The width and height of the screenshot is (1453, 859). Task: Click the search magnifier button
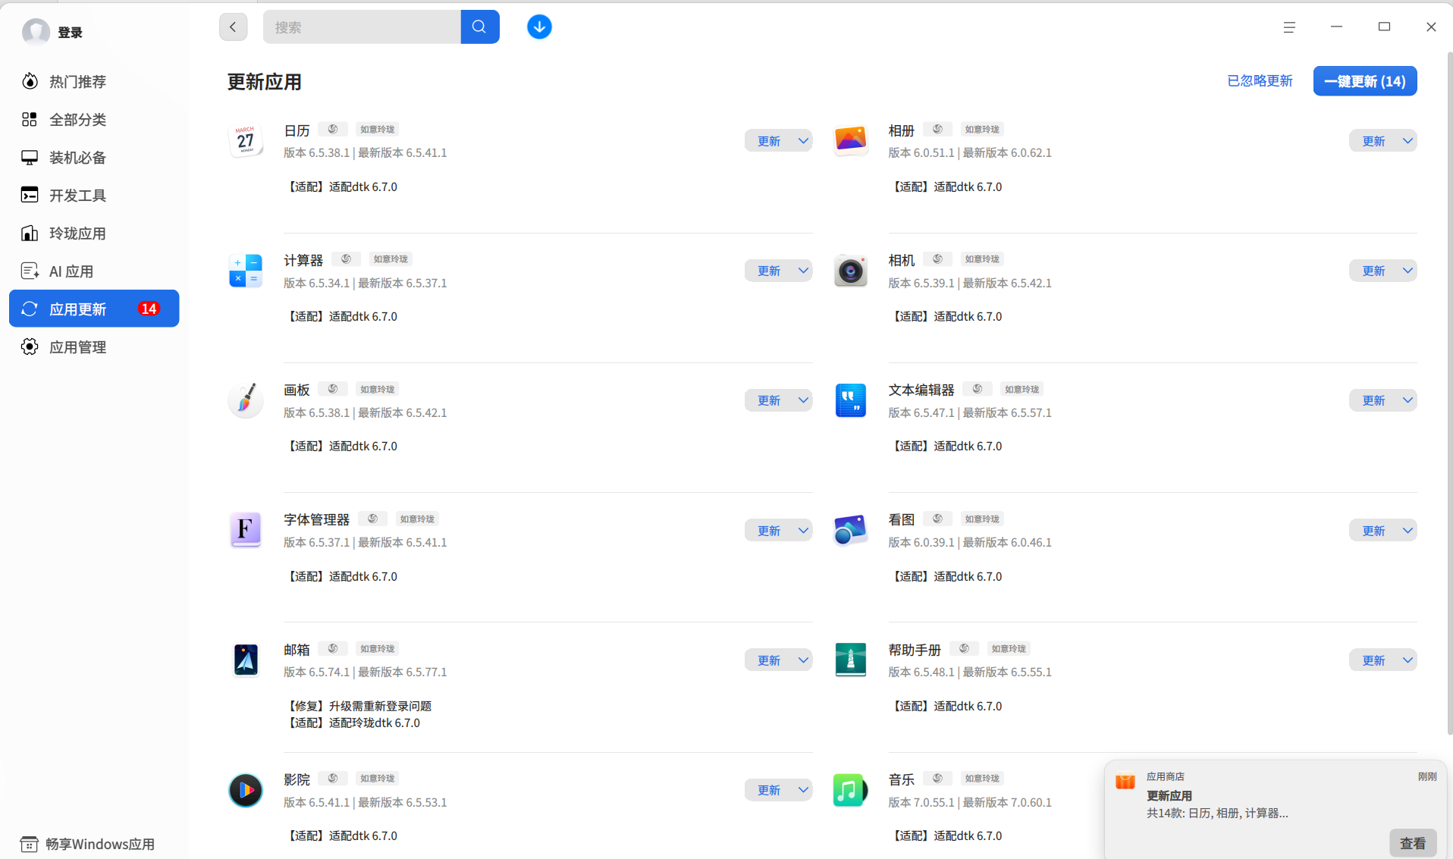(479, 27)
